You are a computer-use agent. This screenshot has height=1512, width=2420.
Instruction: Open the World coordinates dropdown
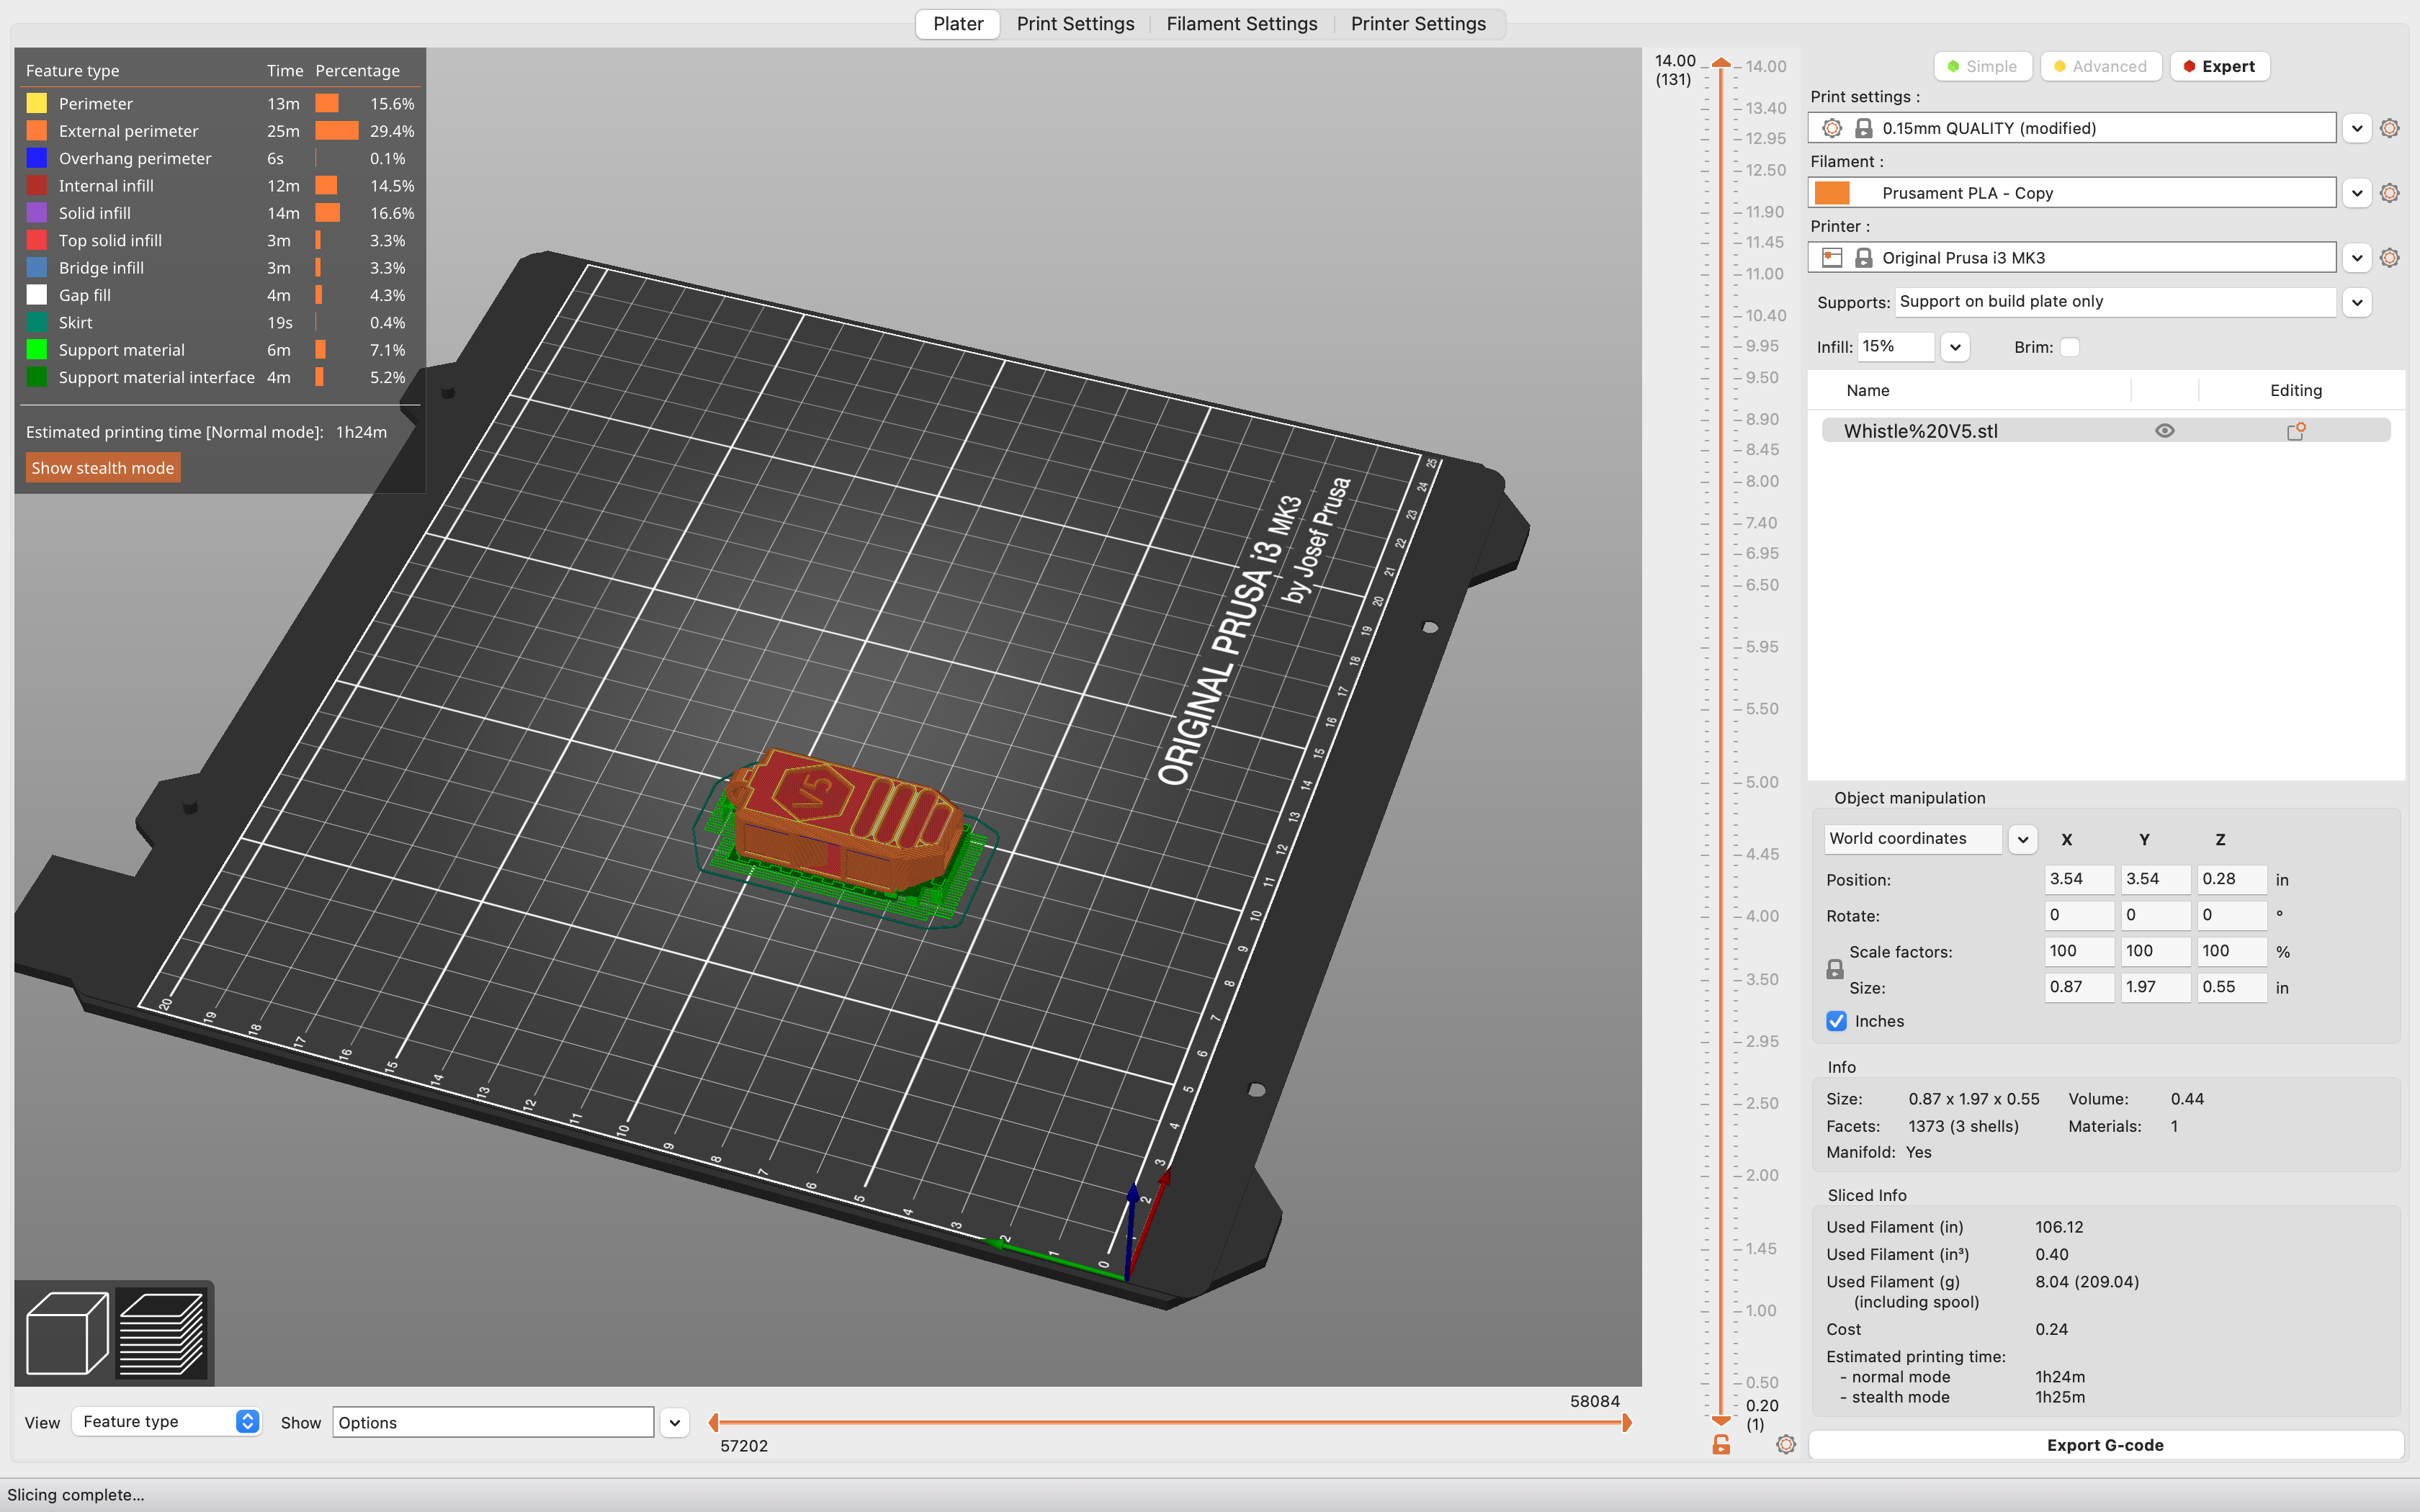(x=2023, y=839)
